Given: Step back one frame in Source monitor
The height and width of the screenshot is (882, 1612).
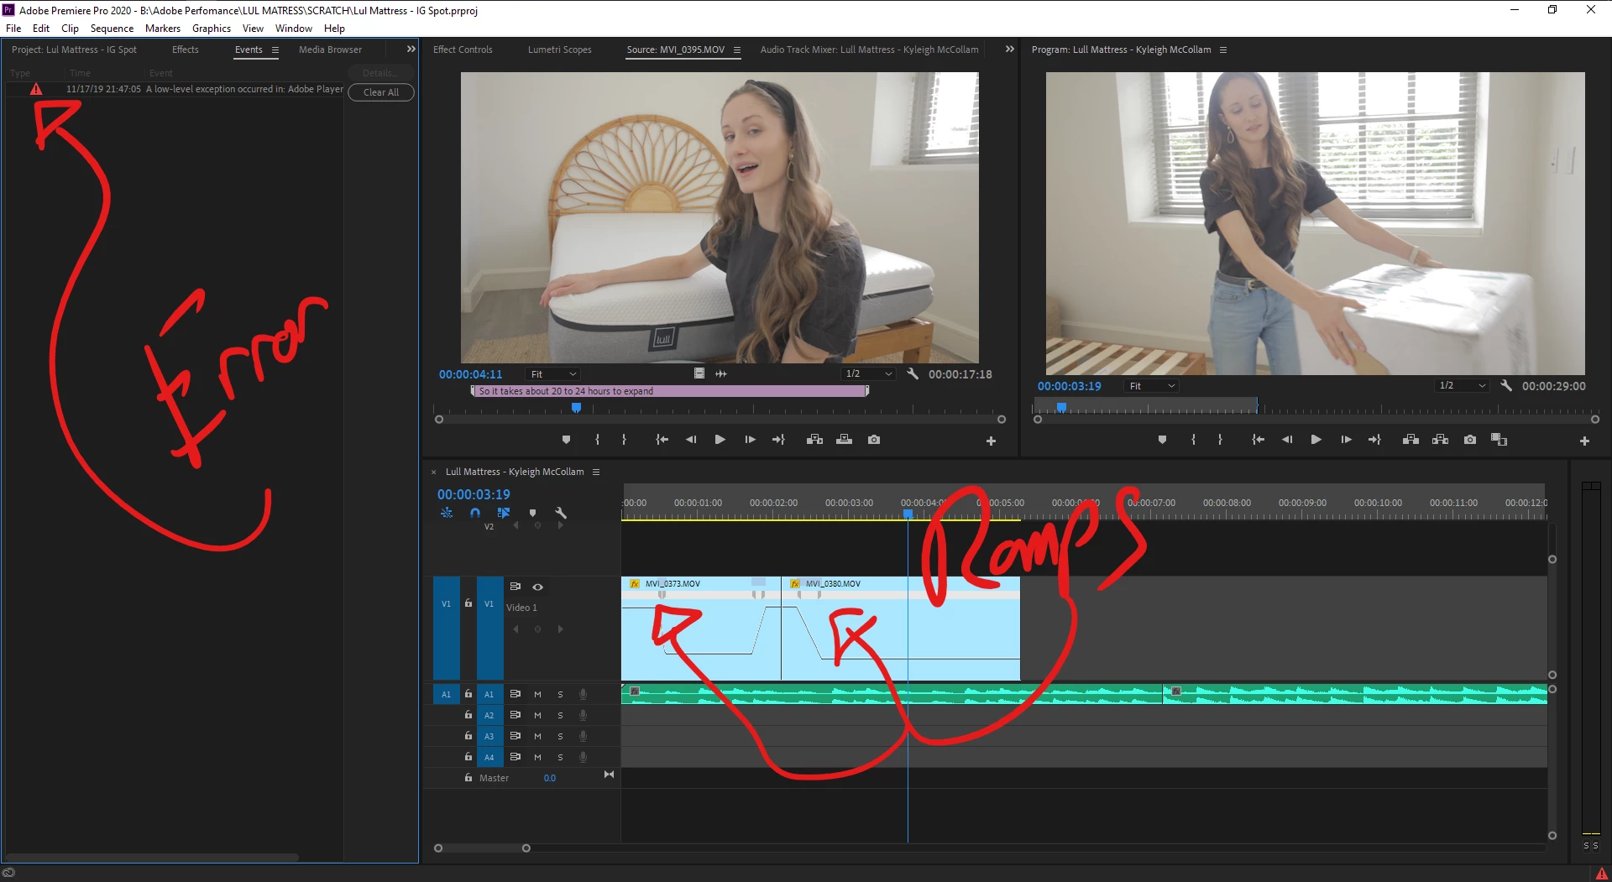Looking at the screenshot, I should tap(691, 440).
